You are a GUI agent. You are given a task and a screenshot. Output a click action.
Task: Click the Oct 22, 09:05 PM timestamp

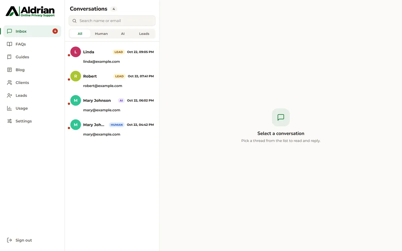click(140, 52)
